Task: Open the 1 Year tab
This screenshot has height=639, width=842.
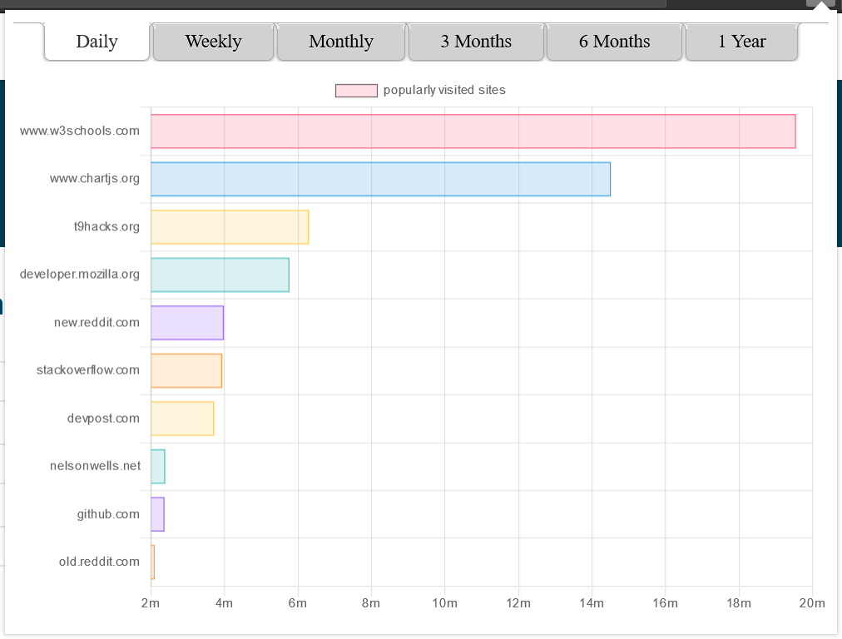Action: click(x=741, y=42)
